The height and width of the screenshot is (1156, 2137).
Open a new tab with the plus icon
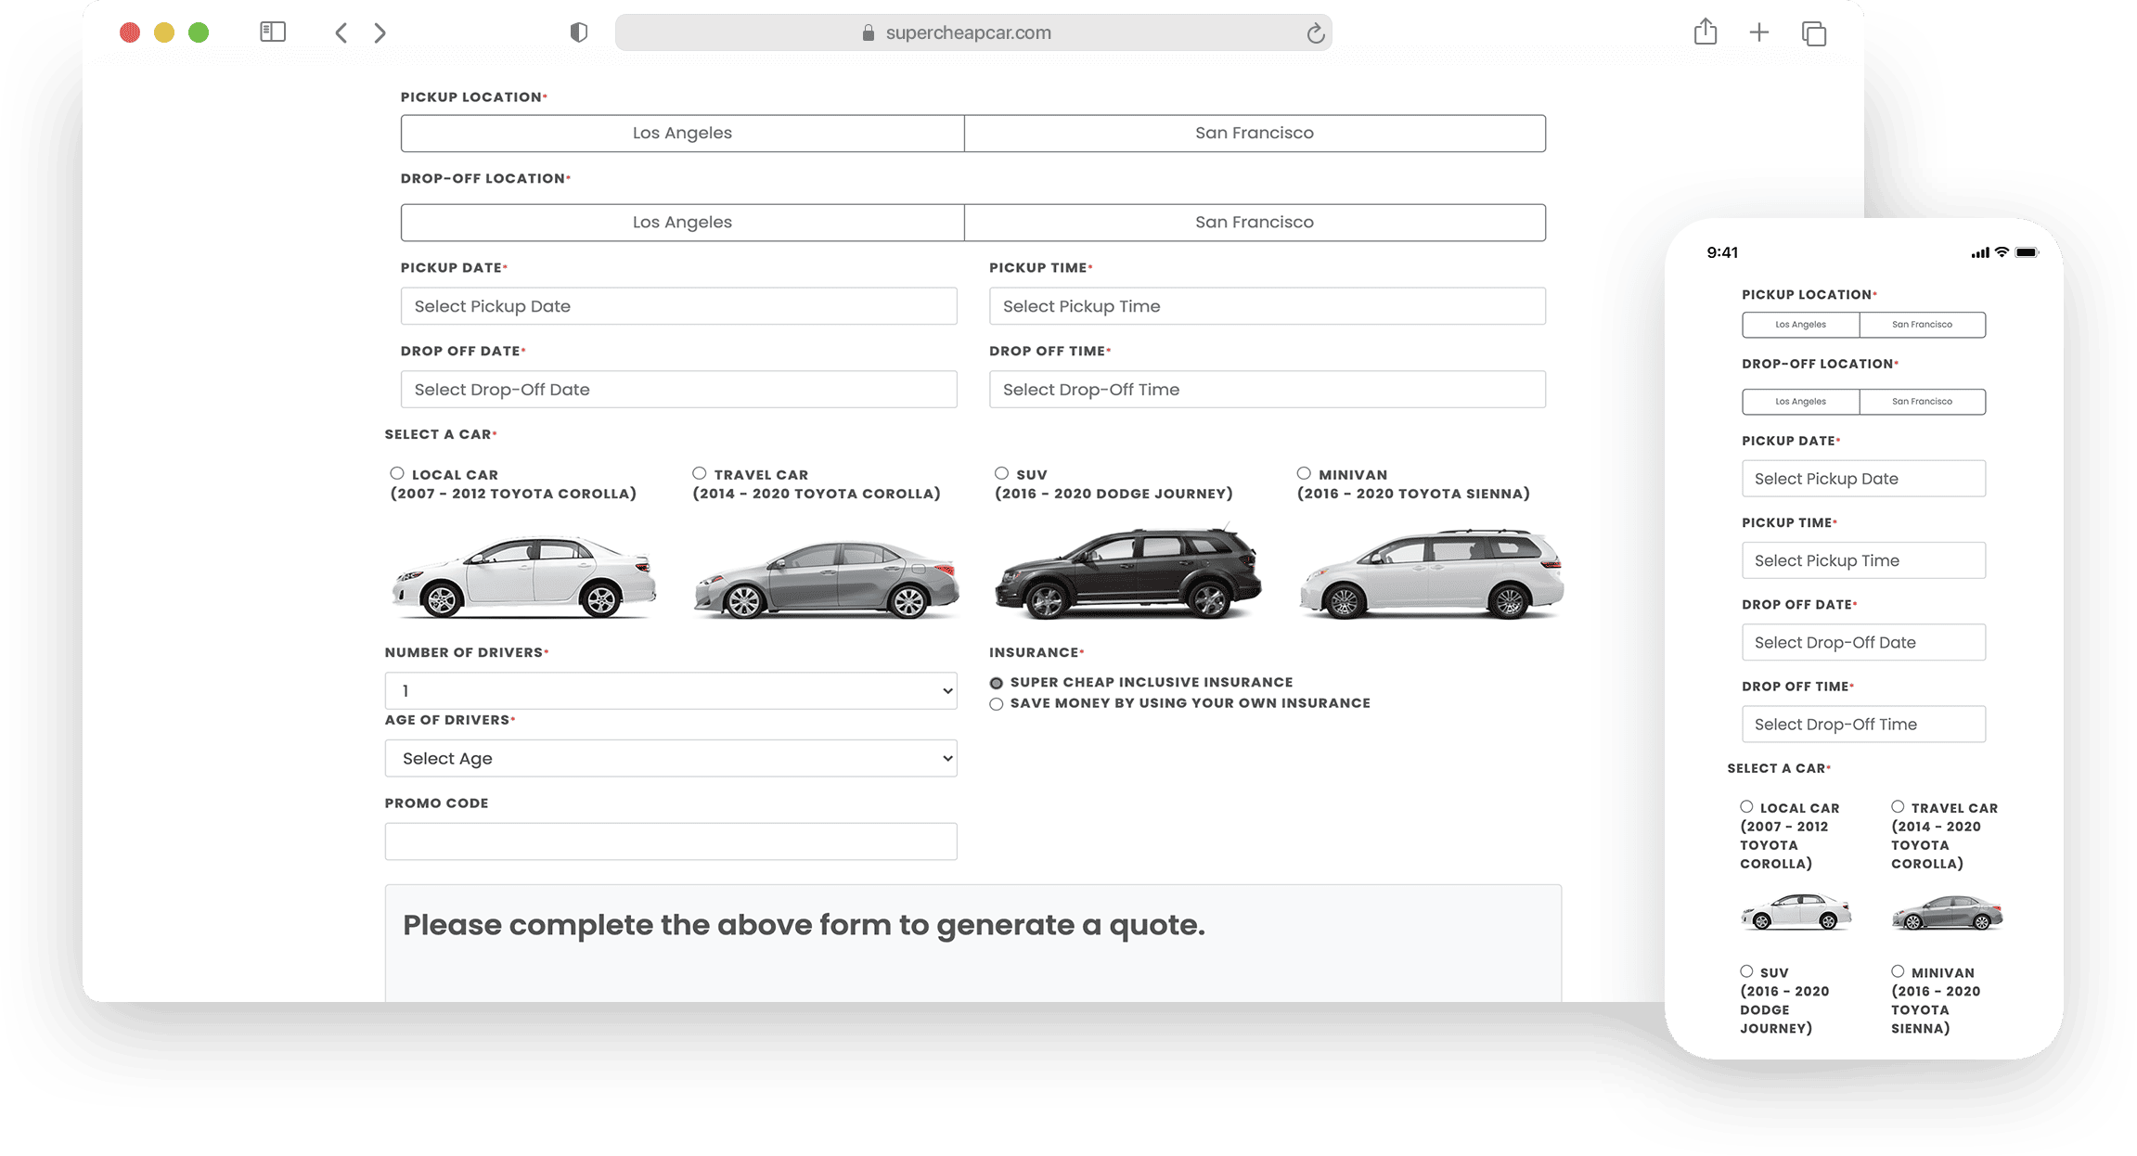tap(1759, 32)
